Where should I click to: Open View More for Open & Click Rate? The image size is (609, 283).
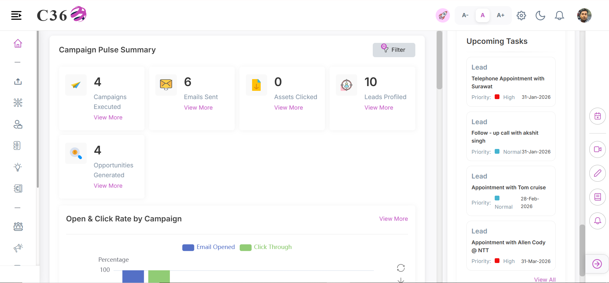pyautogui.click(x=394, y=219)
